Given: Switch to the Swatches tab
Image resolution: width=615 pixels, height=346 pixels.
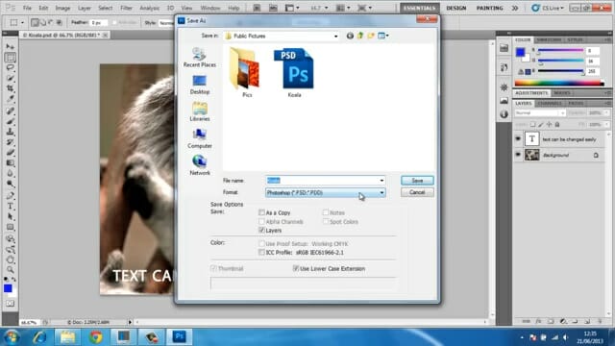Looking at the screenshot, I should [x=549, y=40].
